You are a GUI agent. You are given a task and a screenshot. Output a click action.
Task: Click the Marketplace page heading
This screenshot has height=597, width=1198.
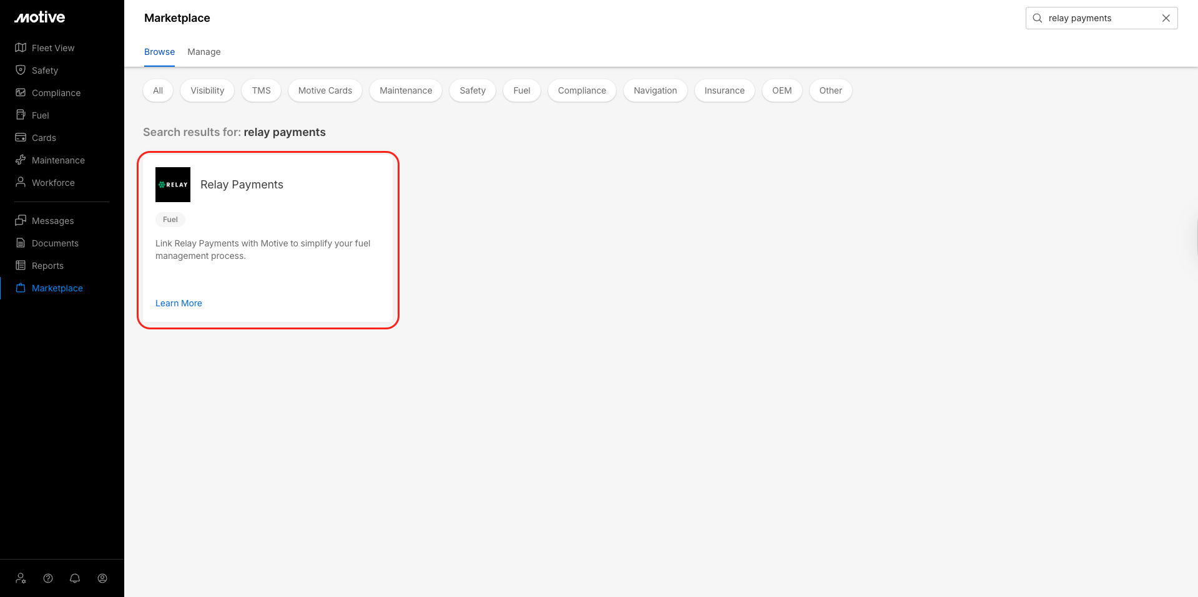(x=177, y=18)
